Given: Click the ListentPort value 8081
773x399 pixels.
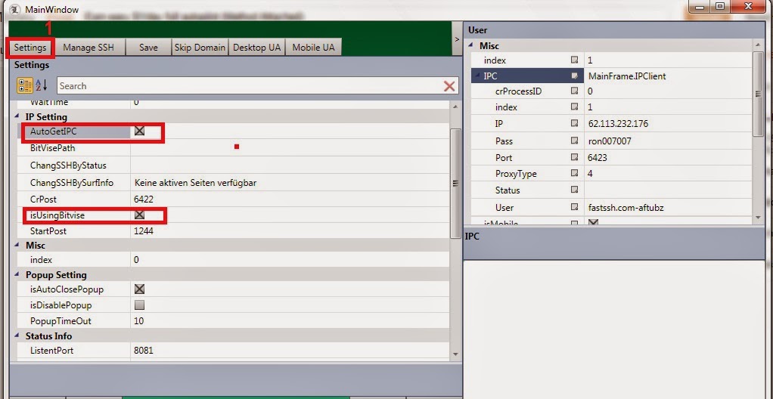Looking at the screenshot, I should pos(144,351).
